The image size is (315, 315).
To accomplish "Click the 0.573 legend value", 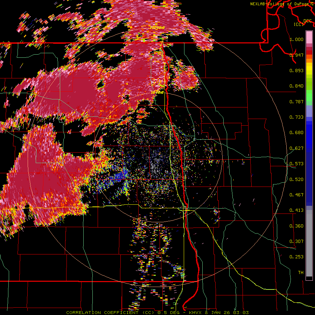I will (296, 164).
